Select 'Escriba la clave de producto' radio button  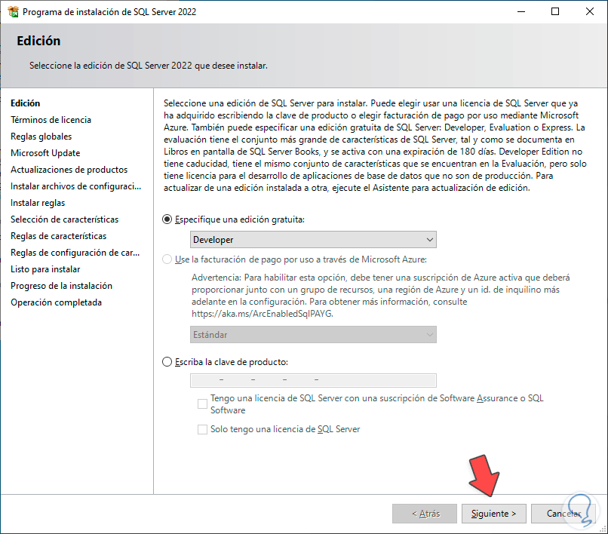pyautogui.click(x=167, y=362)
